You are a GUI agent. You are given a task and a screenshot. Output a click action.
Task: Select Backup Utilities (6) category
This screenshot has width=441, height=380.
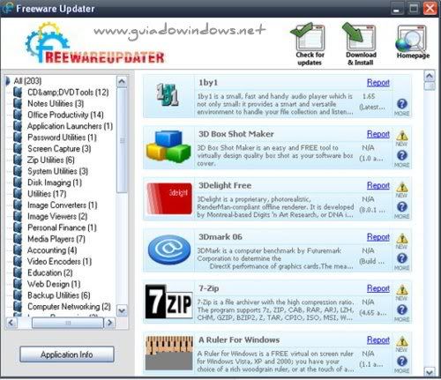click(x=59, y=294)
